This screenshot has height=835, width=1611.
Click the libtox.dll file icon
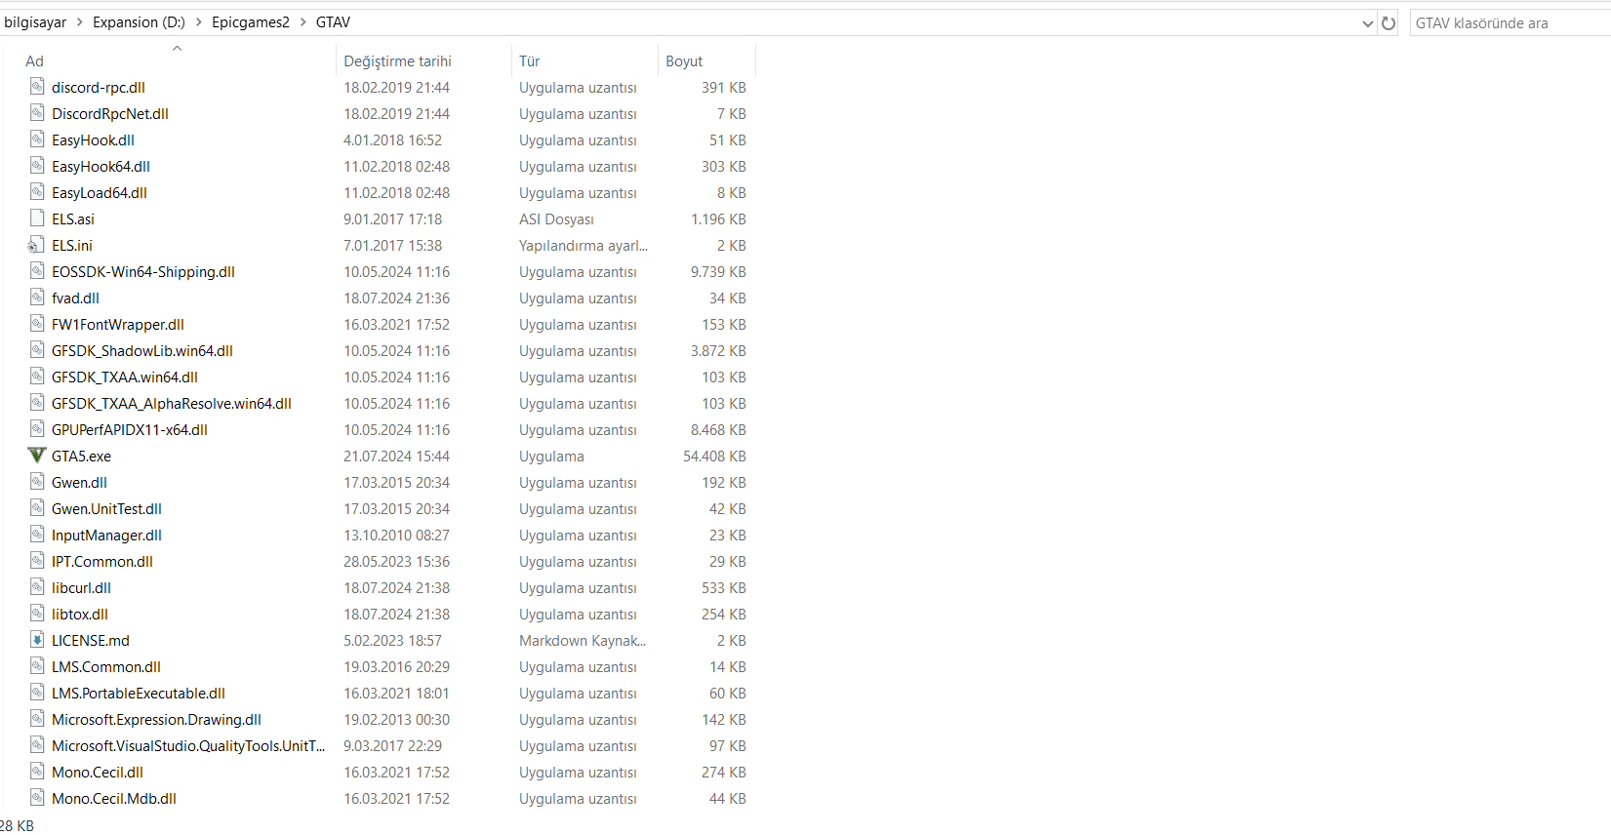pyautogui.click(x=37, y=614)
